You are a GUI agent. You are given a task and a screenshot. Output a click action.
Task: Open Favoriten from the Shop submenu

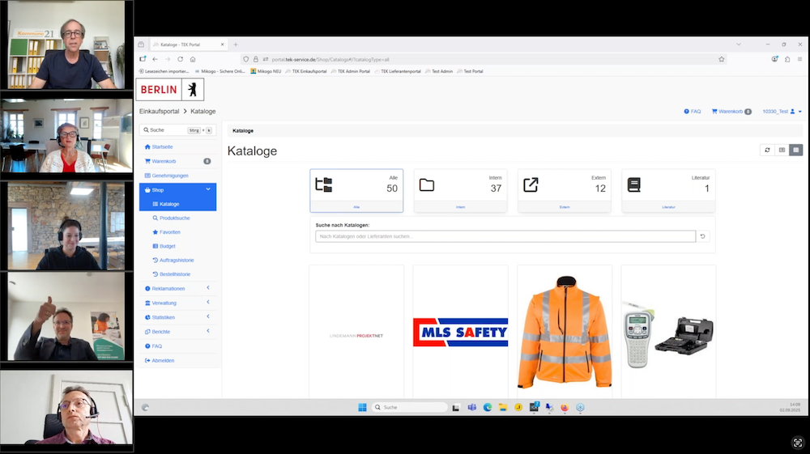169,232
